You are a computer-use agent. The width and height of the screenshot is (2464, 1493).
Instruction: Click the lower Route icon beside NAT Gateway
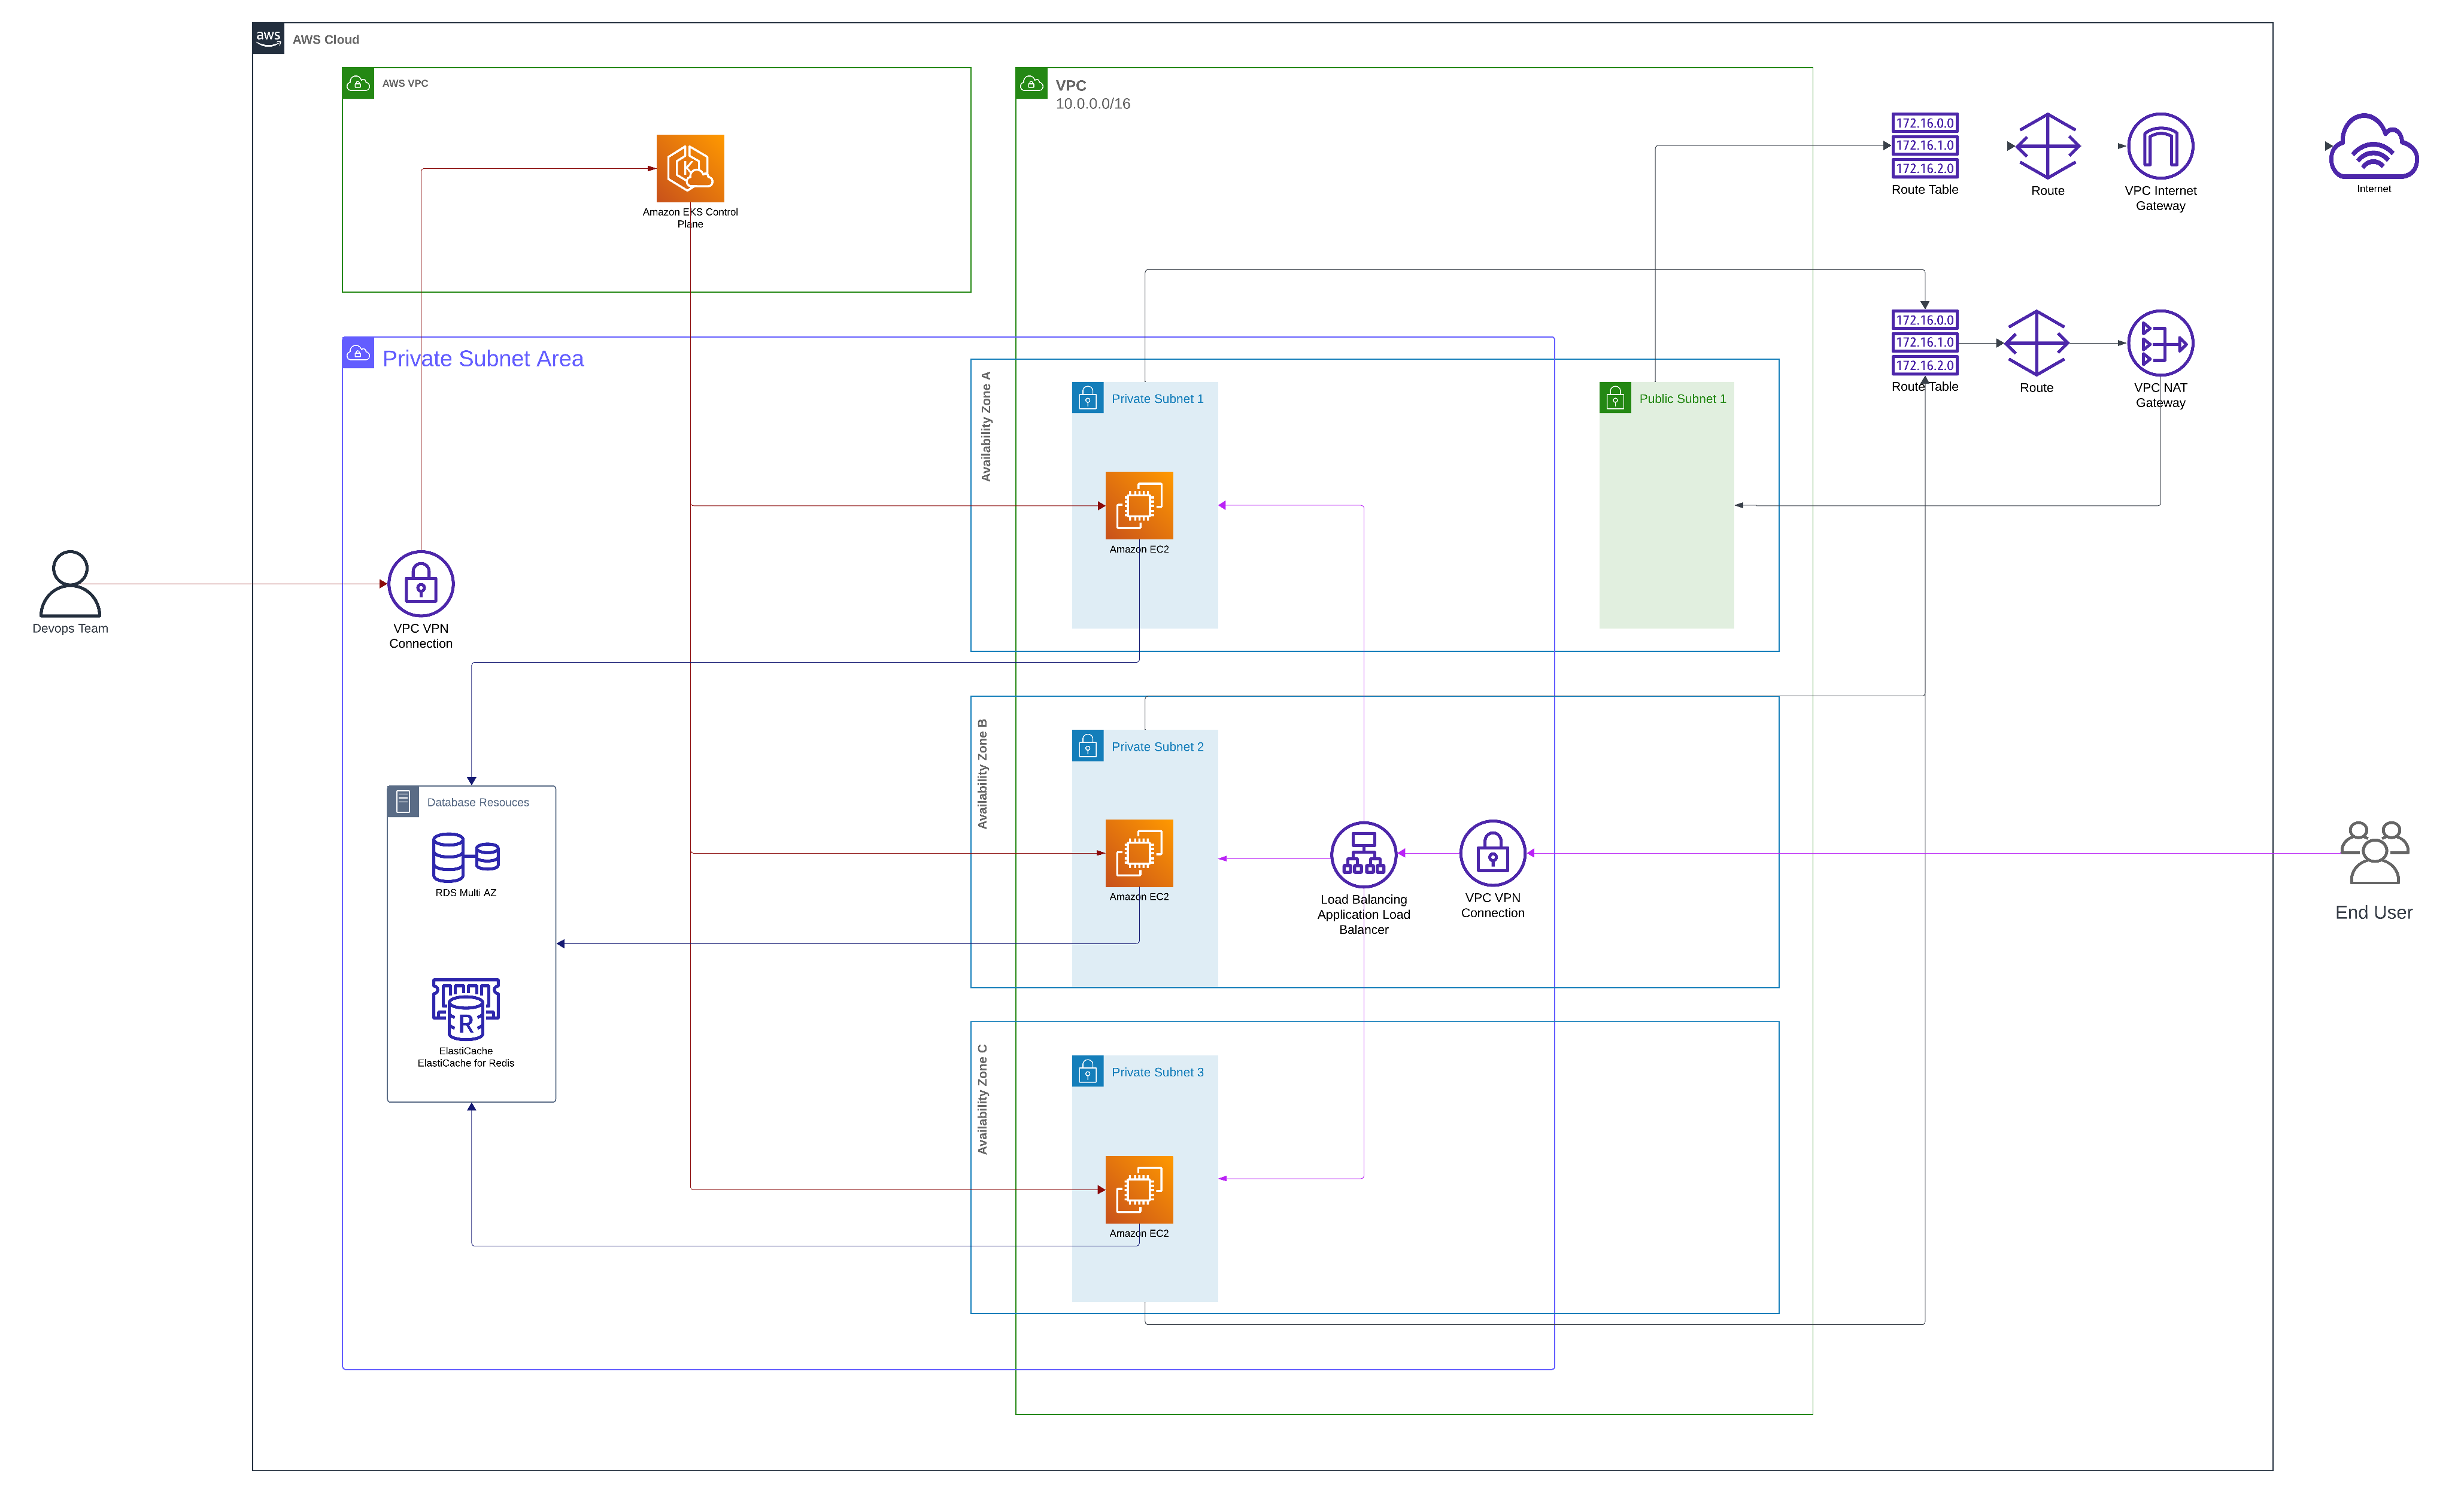coord(2037,343)
